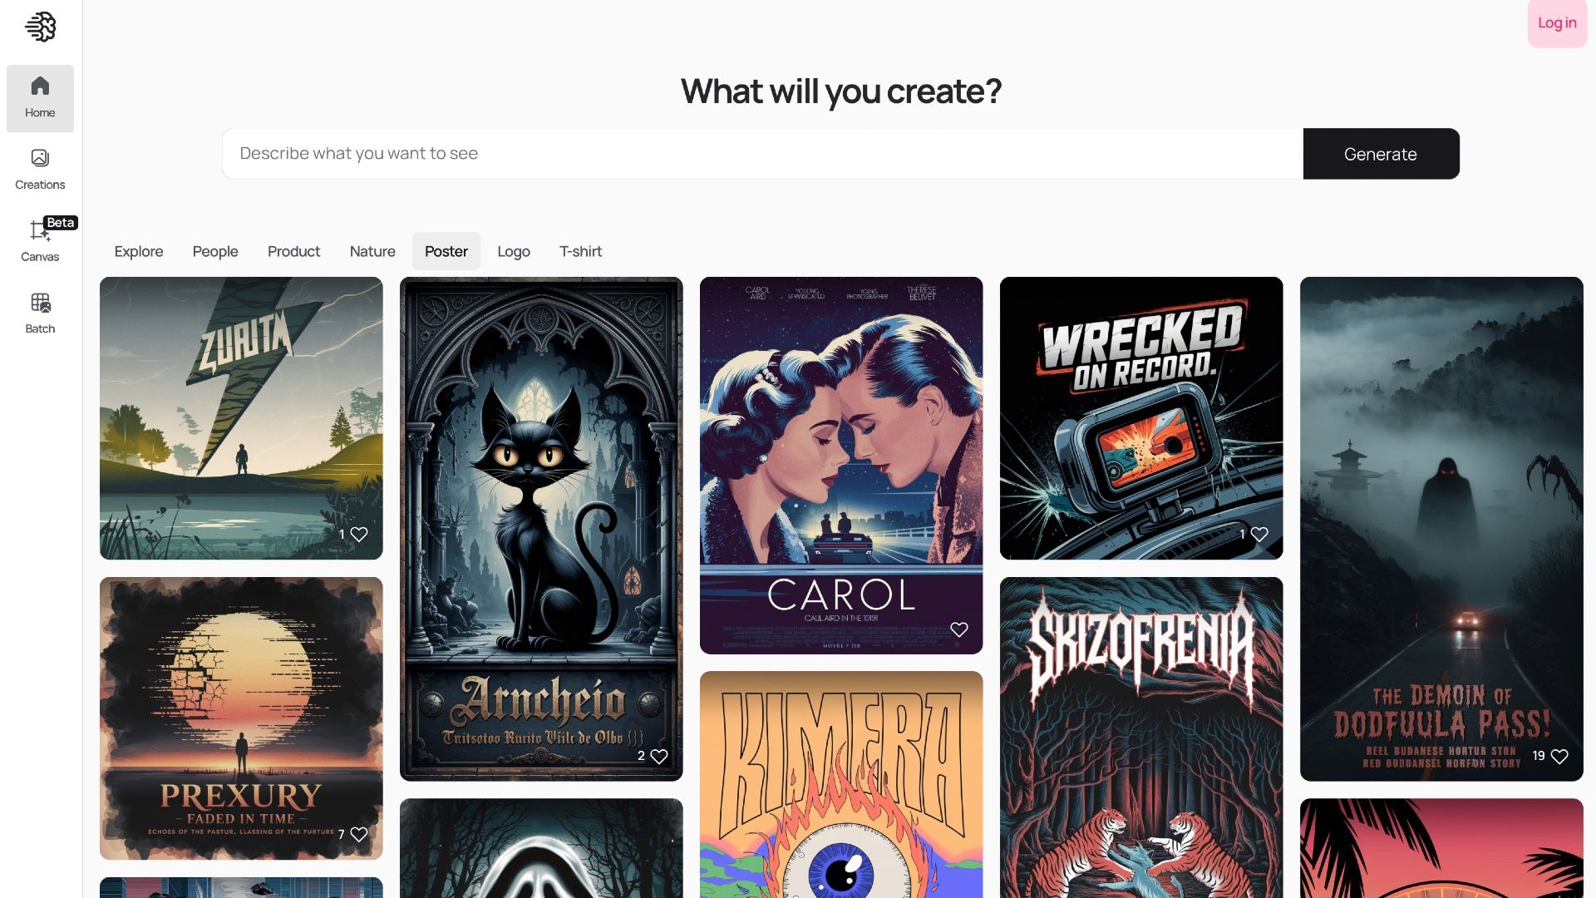
Task: Click the Log in link
Action: click(1556, 23)
